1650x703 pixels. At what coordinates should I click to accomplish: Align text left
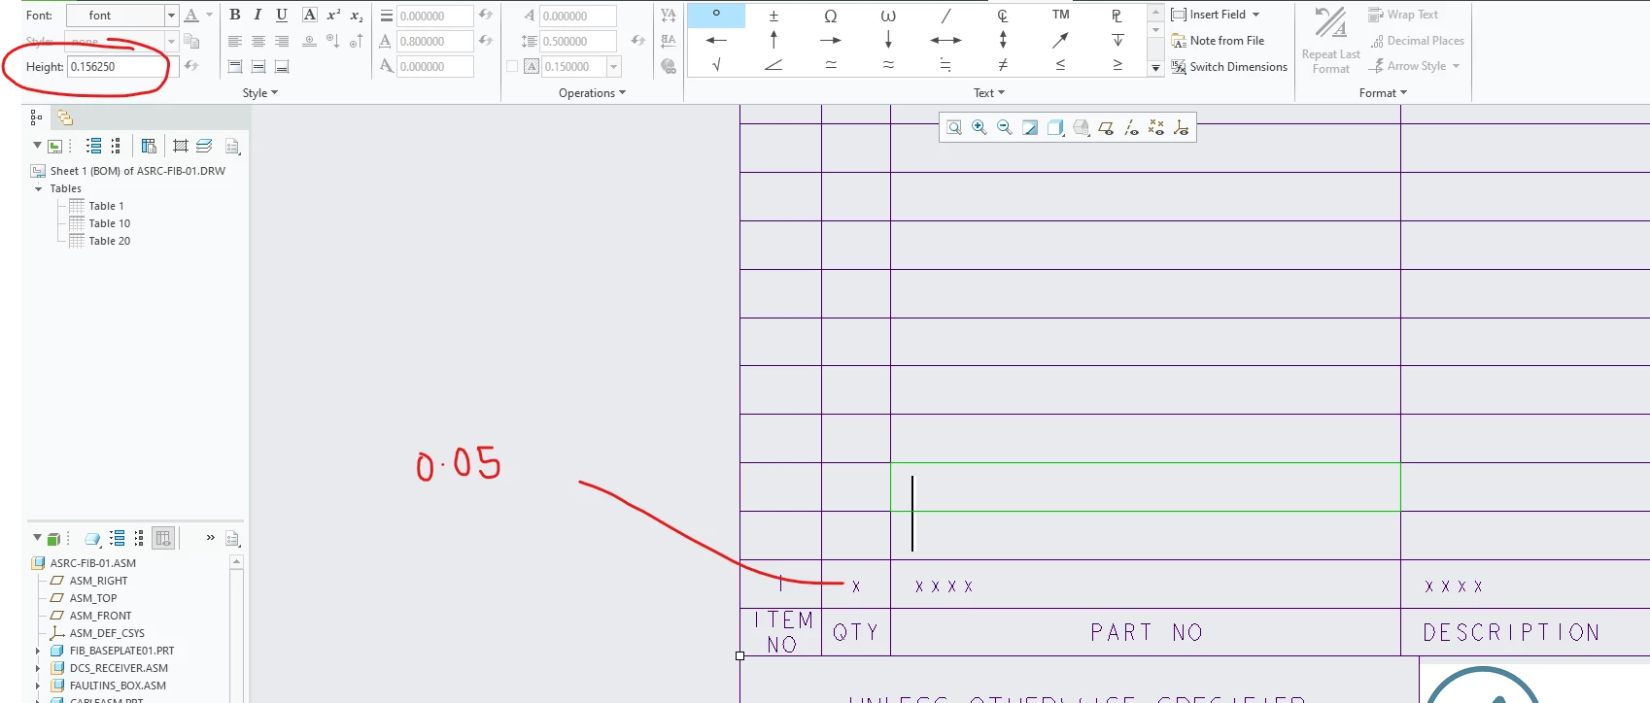coord(234,41)
